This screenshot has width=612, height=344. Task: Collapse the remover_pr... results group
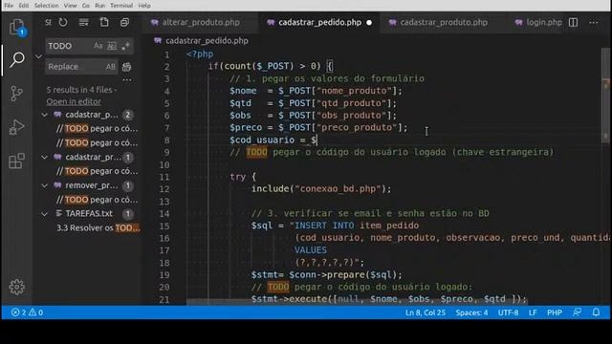click(x=45, y=185)
